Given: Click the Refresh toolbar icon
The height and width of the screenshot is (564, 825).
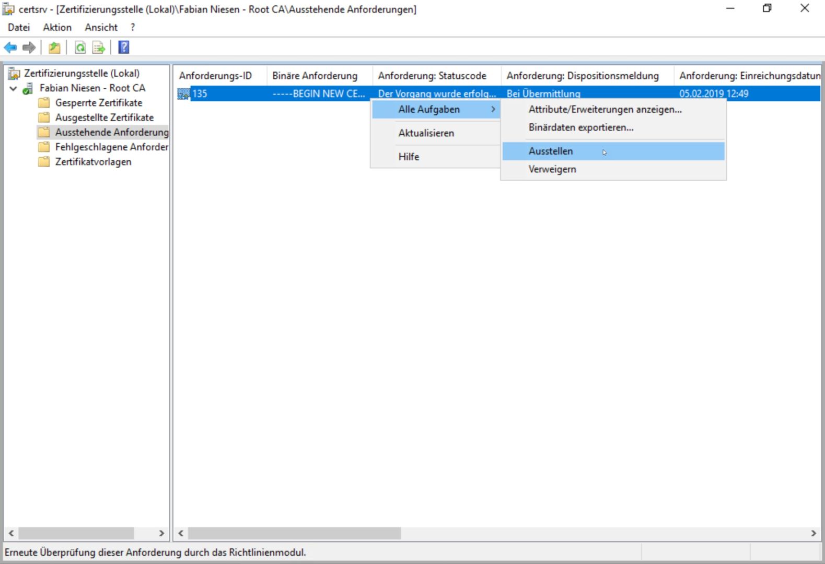Looking at the screenshot, I should pos(80,48).
